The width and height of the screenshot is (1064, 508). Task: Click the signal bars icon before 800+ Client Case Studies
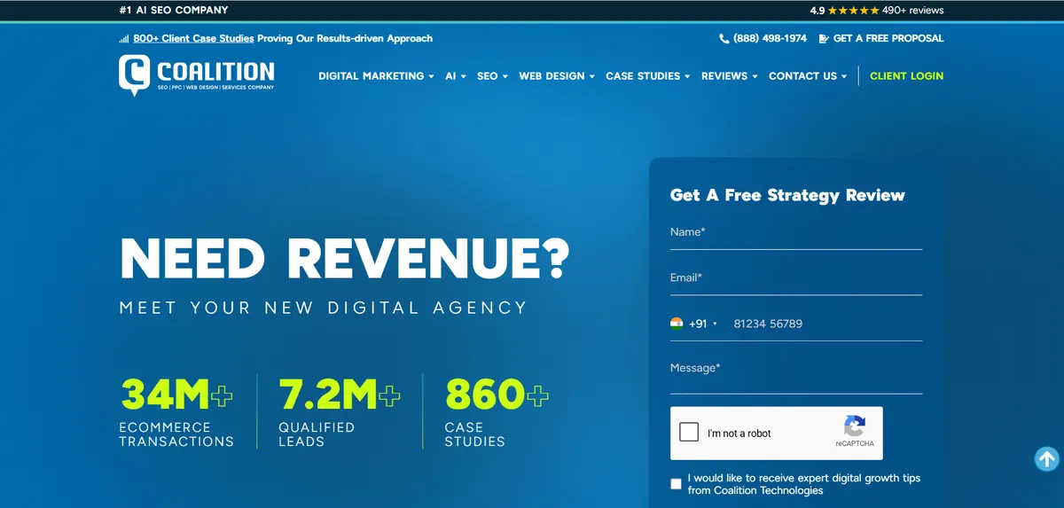tap(124, 39)
